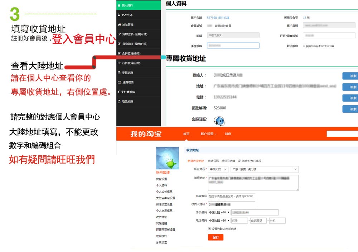
Task: Click the truck icon for 地址管理
Action: [x=119, y=25]
